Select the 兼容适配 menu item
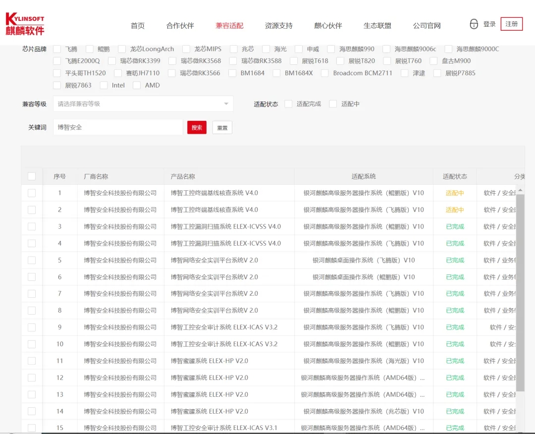Viewport: 535px width, 434px height. pos(229,26)
